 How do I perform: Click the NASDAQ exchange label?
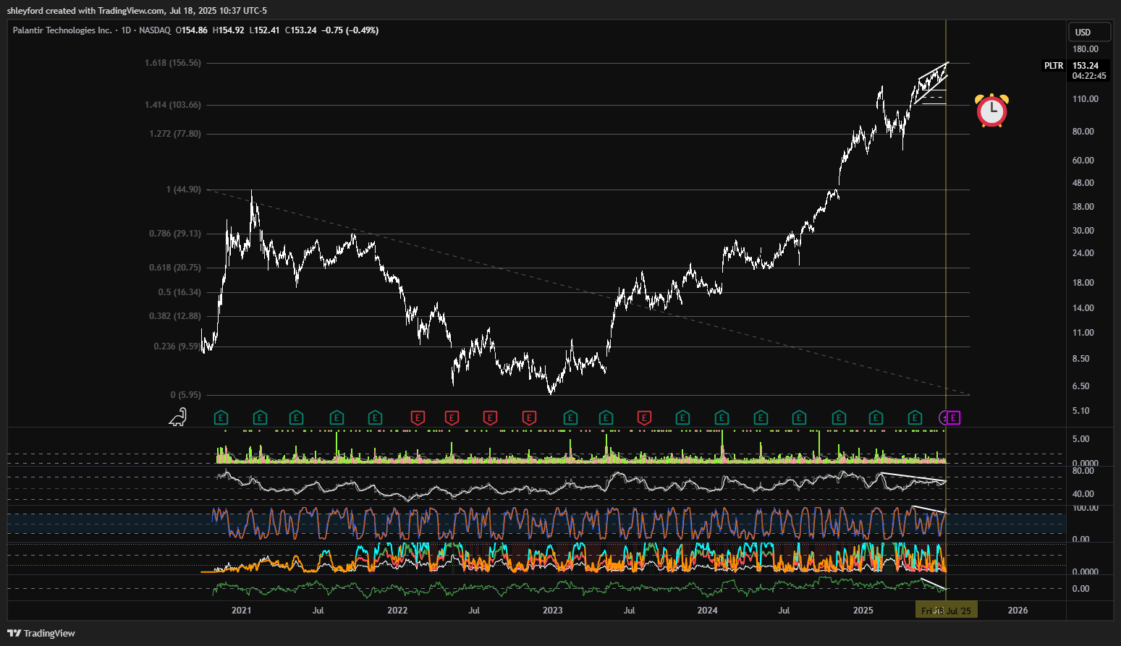click(155, 30)
